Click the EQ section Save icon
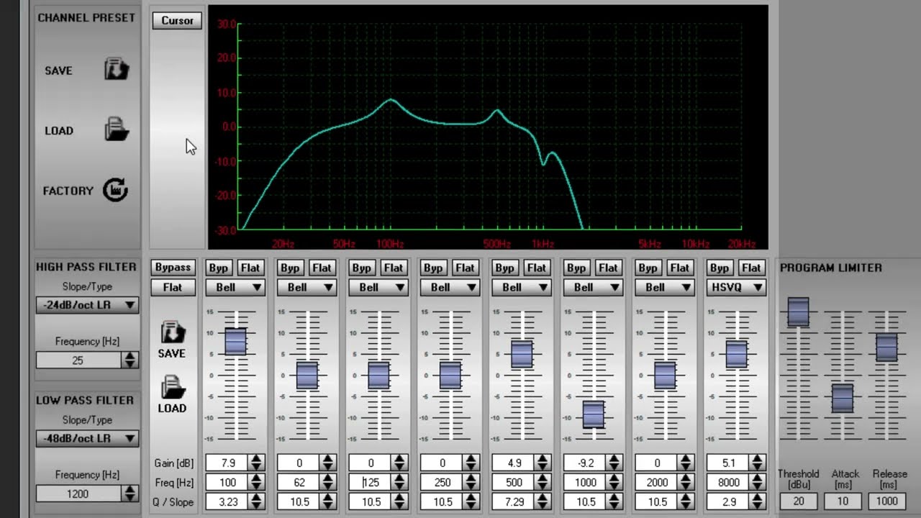 [173, 332]
